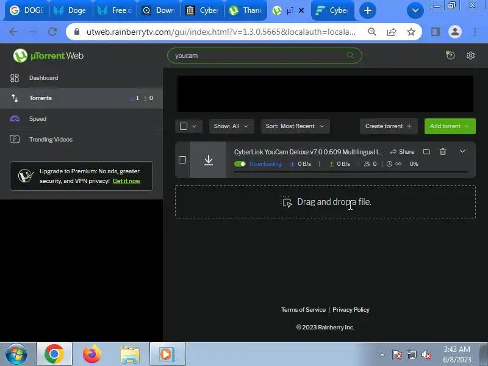This screenshot has height=366, width=488.
Task: Open the Windows Start menu
Action: click(x=16, y=354)
